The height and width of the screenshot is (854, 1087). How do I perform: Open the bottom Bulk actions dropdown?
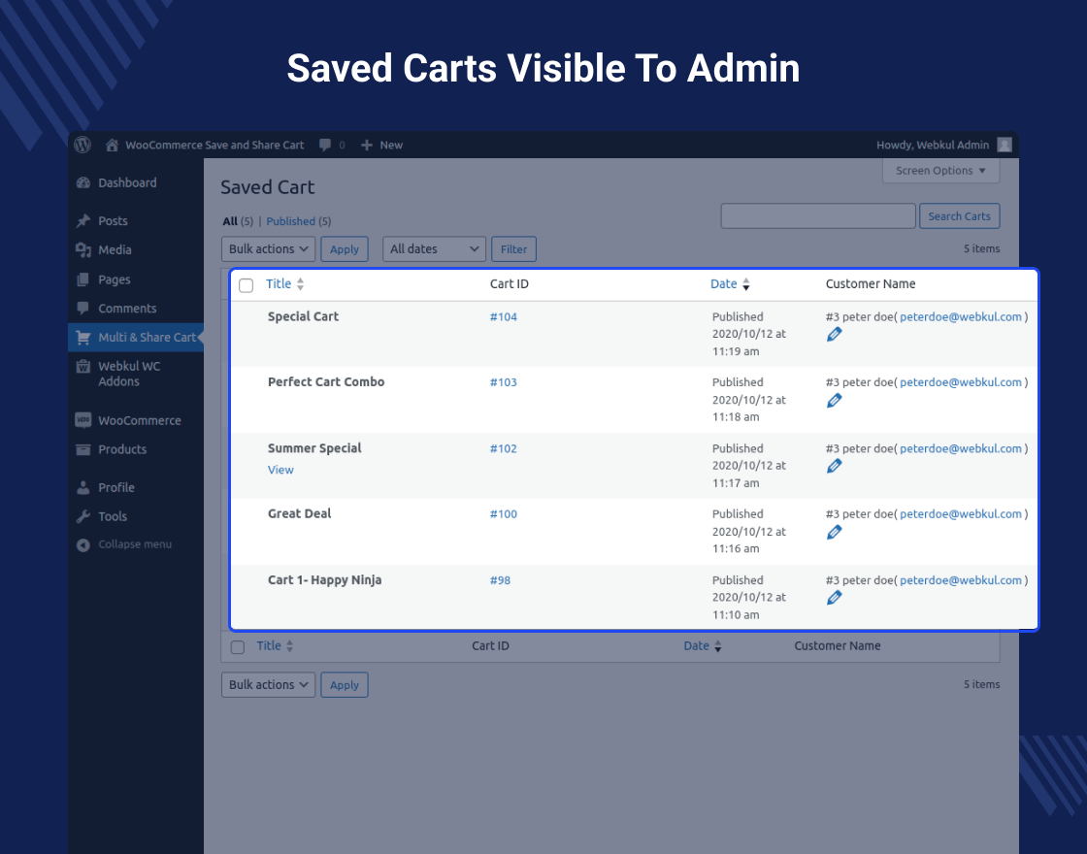click(x=268, y=685)
